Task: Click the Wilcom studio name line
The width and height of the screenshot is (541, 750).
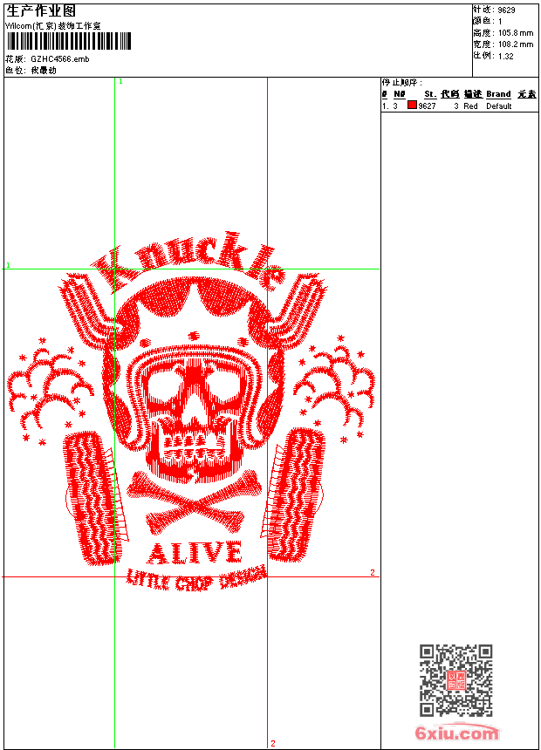Action: coord(52,26)
